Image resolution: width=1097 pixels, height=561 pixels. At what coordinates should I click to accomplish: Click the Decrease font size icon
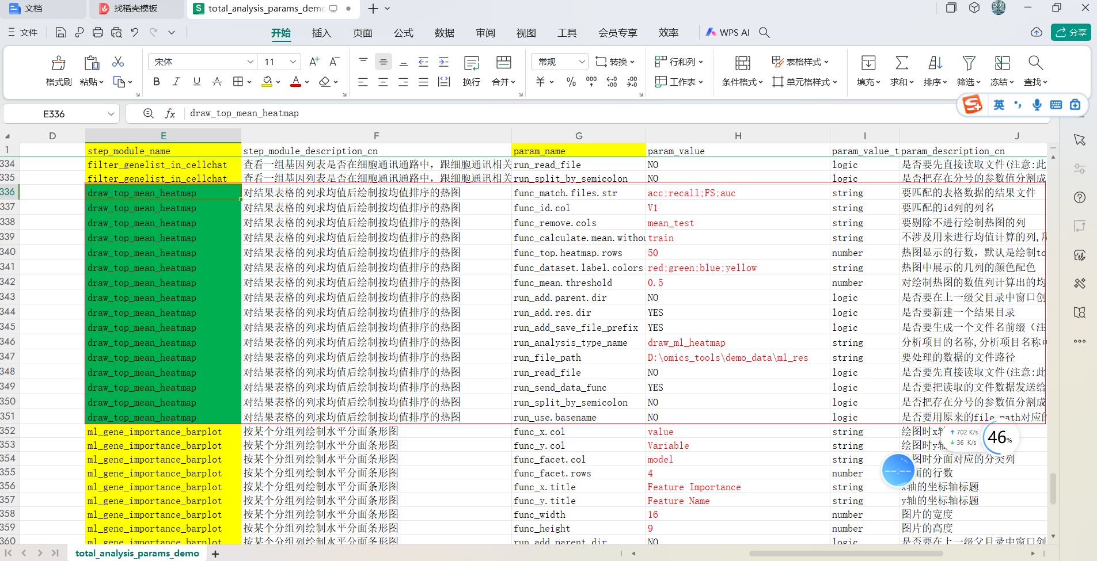[x=334, y=62]
